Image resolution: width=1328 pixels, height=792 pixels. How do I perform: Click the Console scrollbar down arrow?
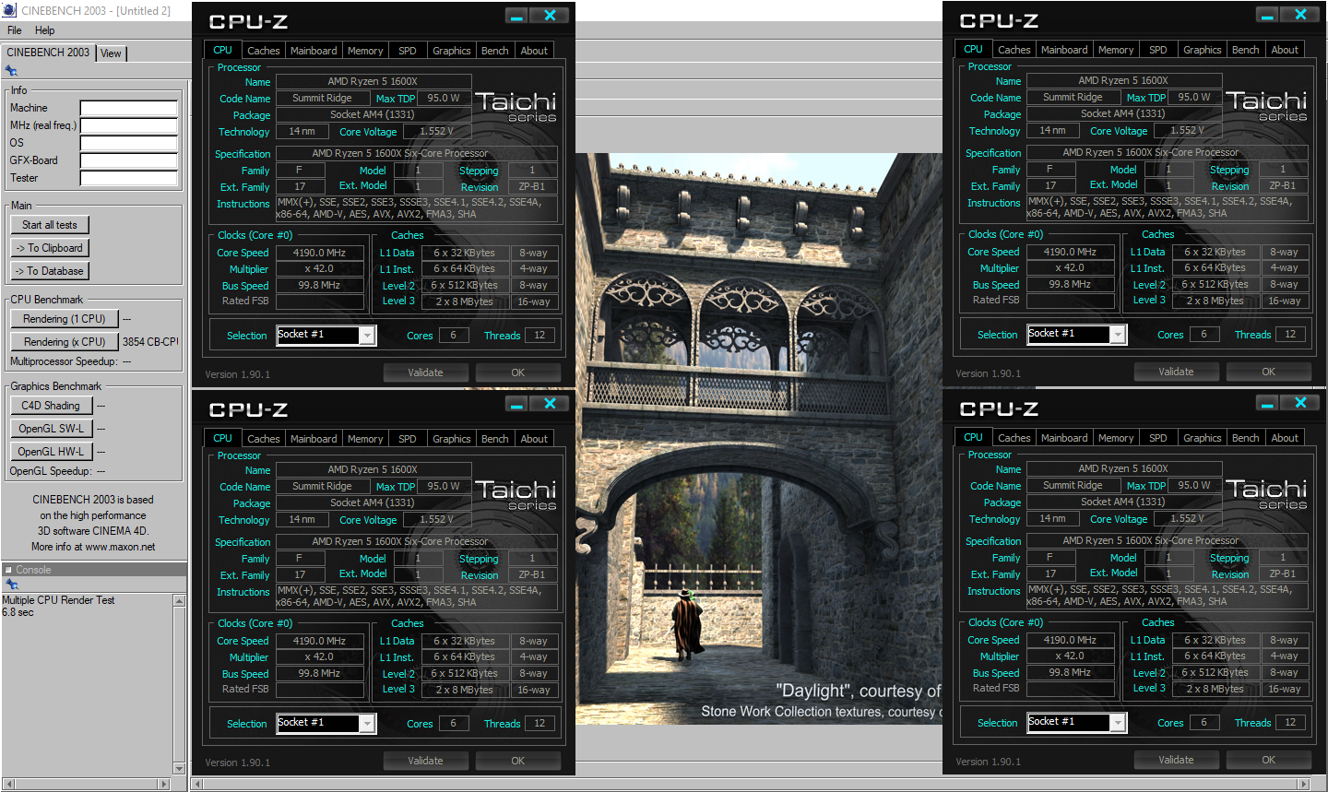click(179, 768)
